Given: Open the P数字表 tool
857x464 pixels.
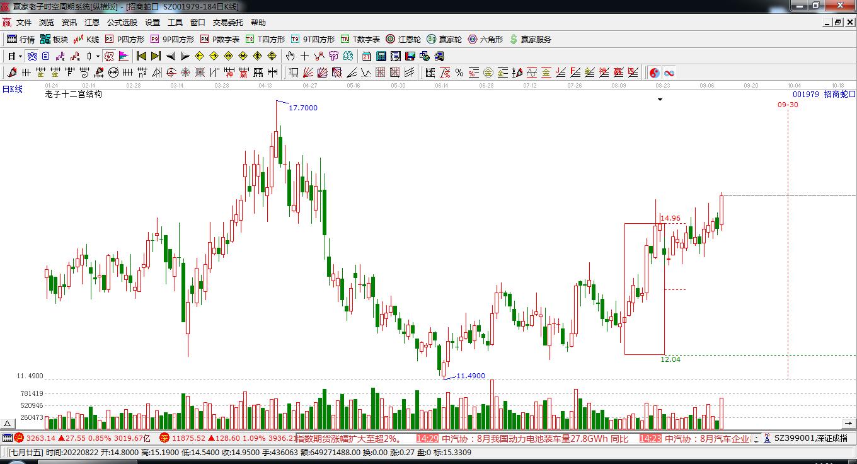Looking at the screenshot, I should point(220,39).
